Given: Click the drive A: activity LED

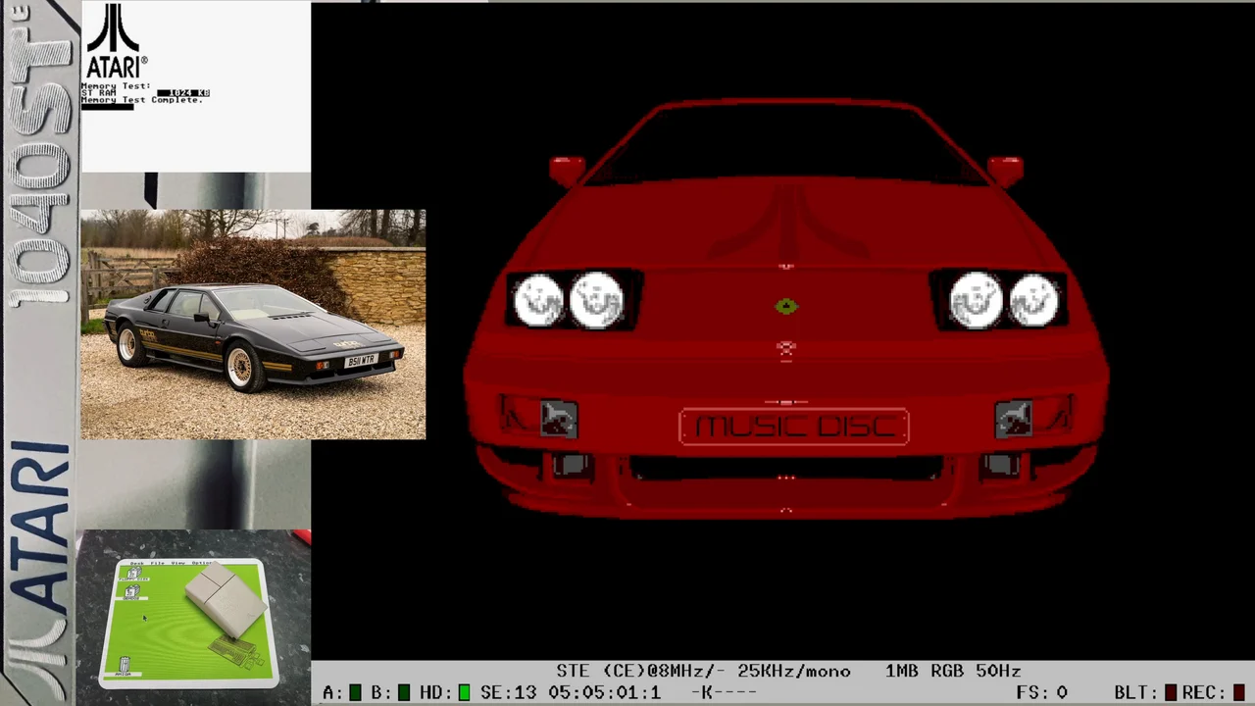Looking at the screenshot, I should pos(355,693).
